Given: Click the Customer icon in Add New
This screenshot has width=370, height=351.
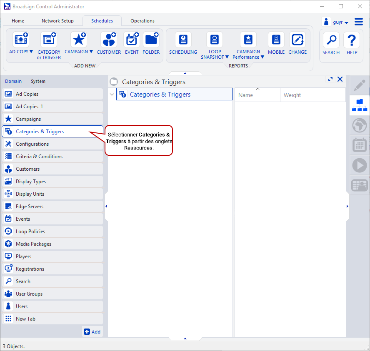Looking at the screenshot, I should coord(109,40).
